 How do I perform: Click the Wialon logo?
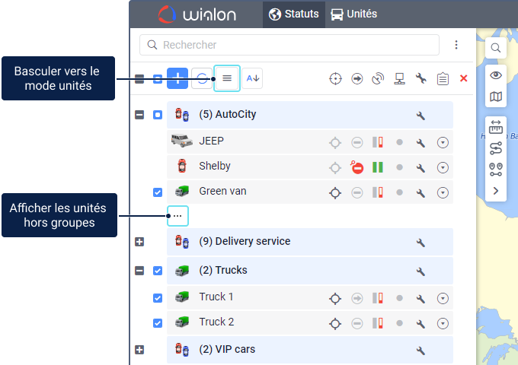[x=197, y=14]
